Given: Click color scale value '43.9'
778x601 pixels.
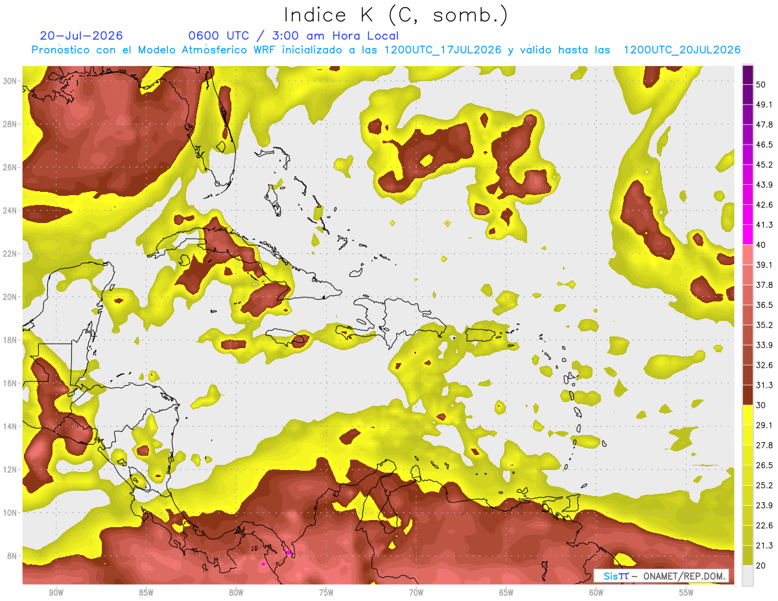Looking at the screenshot, I should pyautogui.click(x=764, y=185).
